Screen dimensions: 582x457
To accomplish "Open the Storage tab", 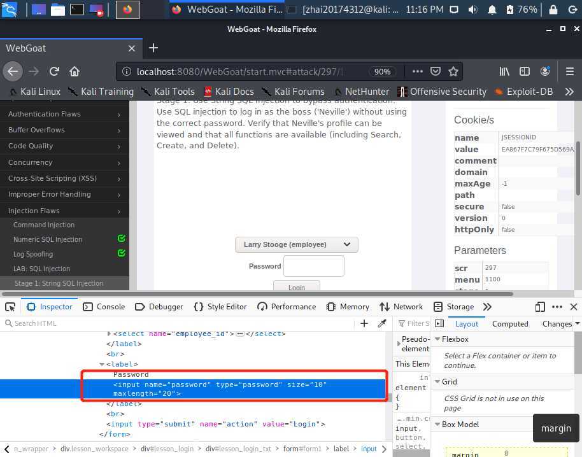I will point(454,307).
